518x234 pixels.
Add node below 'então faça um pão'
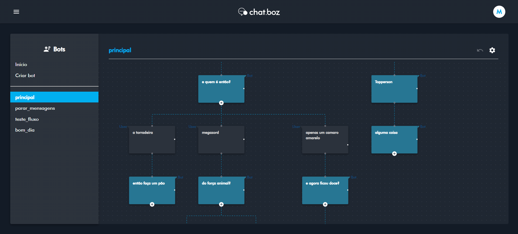152,204
